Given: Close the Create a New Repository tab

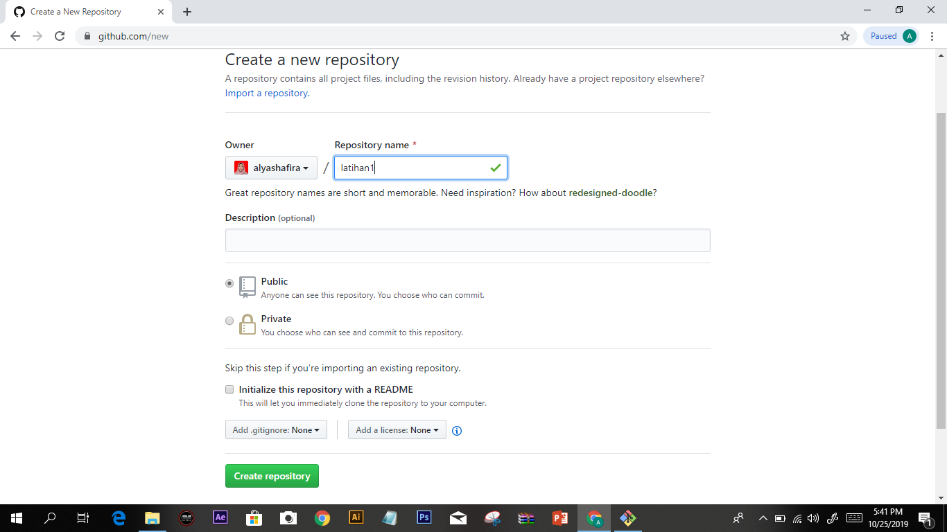Looking at the screenshot, I should tap(161, 12).
